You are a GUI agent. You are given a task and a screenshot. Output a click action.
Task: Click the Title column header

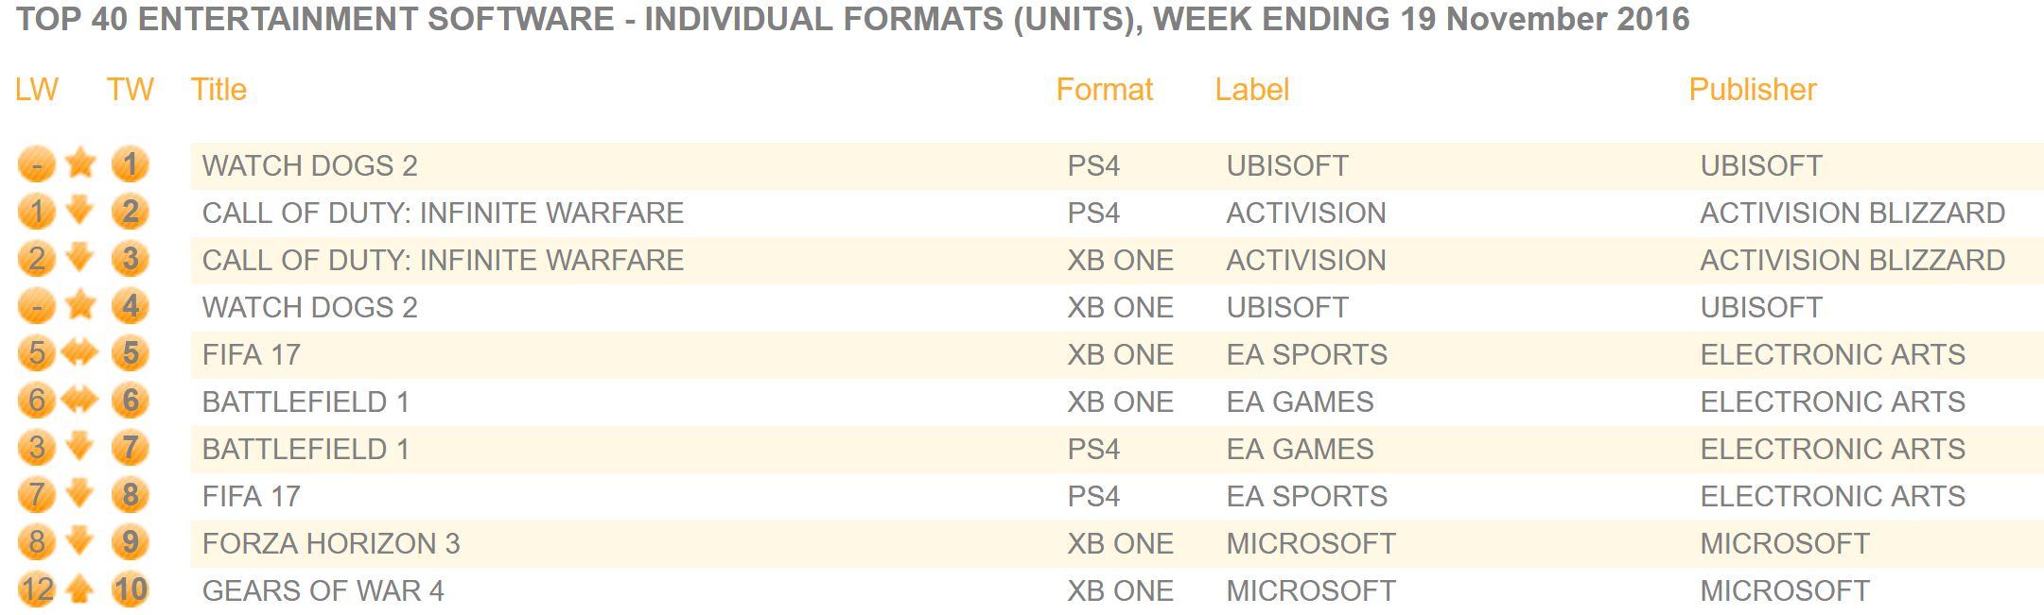tap(218, 89)
